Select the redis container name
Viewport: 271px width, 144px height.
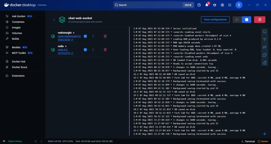pos(61,46)
